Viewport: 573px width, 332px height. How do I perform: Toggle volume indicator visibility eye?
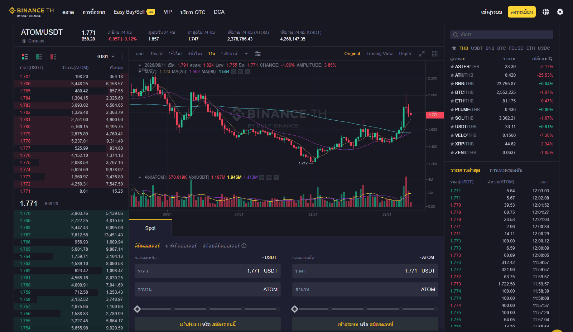click(262, 177)
